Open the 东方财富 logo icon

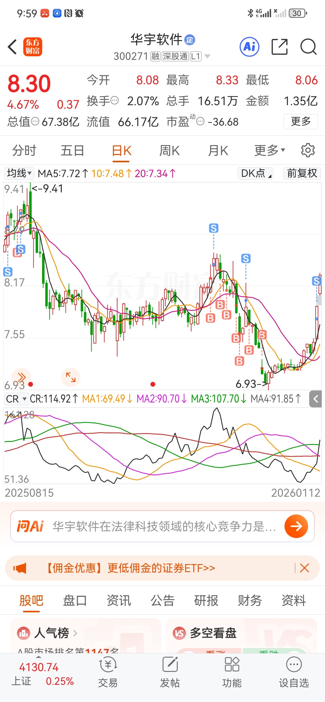click(x=33, y=47)
